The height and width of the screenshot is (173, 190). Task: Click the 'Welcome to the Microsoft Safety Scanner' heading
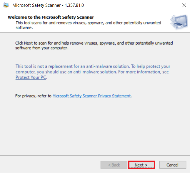tap(51, 17)
